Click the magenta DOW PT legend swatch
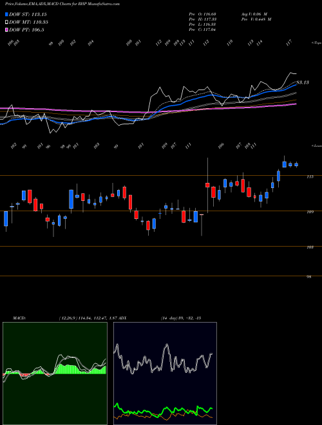Screen dimensions: 322x425 6,30
